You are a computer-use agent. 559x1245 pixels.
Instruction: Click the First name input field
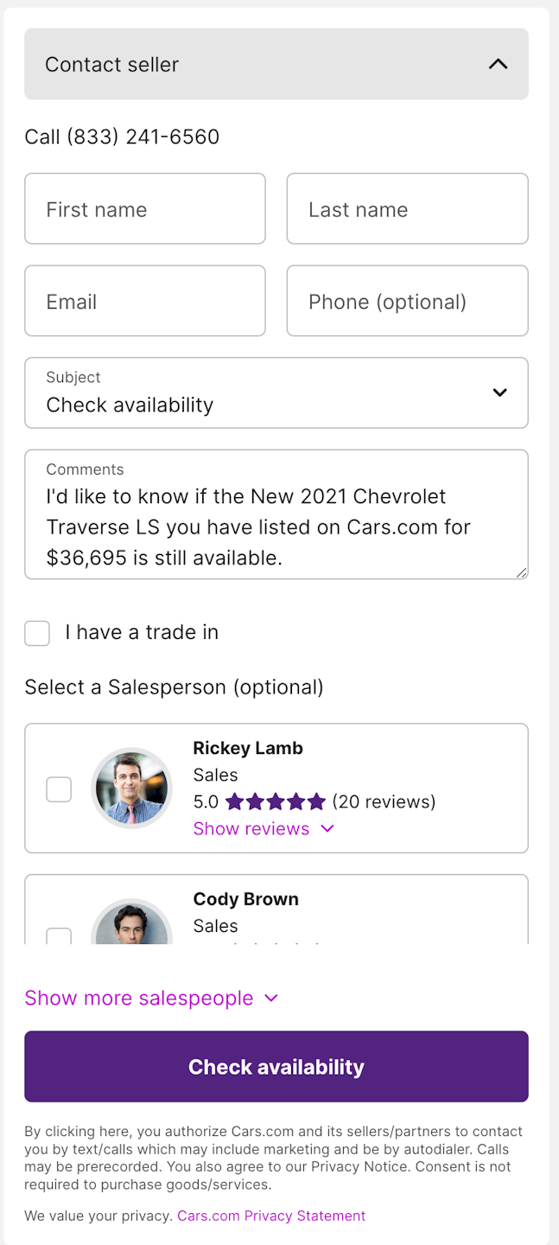[x=145, y=209]
